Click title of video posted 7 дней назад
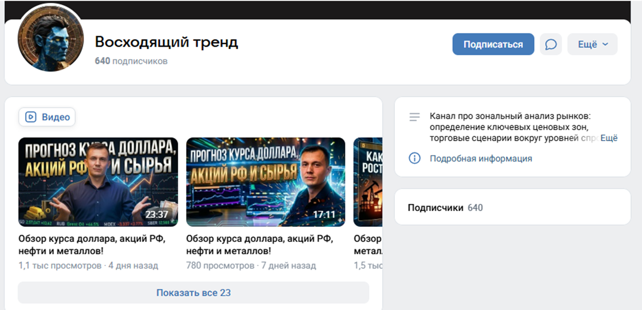This screenshot has height=310, width=642. (259, 245)
